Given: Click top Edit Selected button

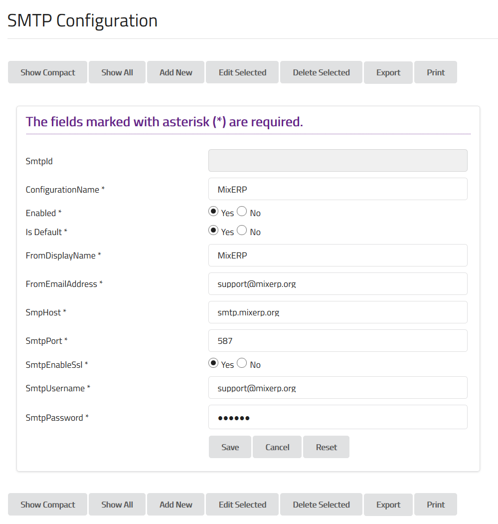Looking at the screenshot, I should pyautogui.click(x=242, y=72).
